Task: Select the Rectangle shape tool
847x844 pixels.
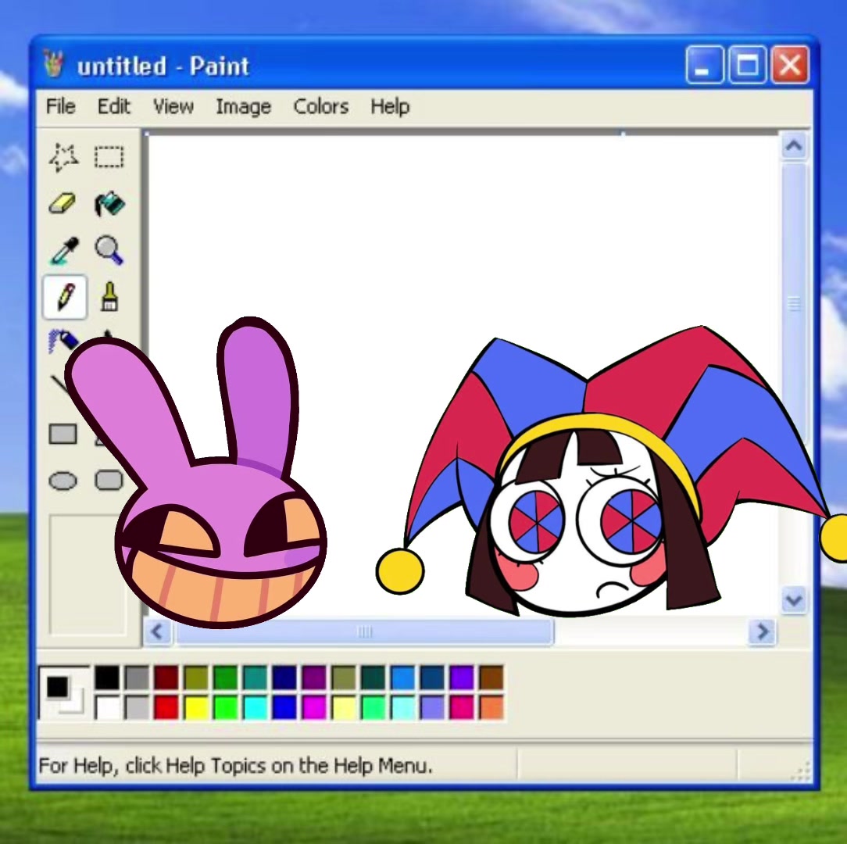Action: point(63,434)
